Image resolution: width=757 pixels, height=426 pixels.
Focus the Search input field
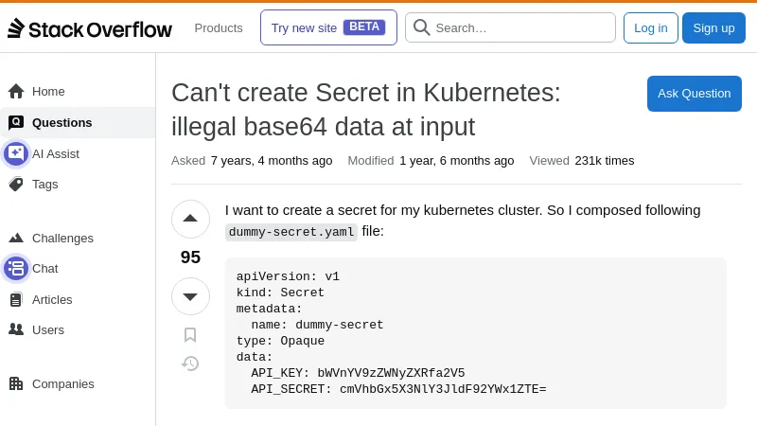click(520, 28)
